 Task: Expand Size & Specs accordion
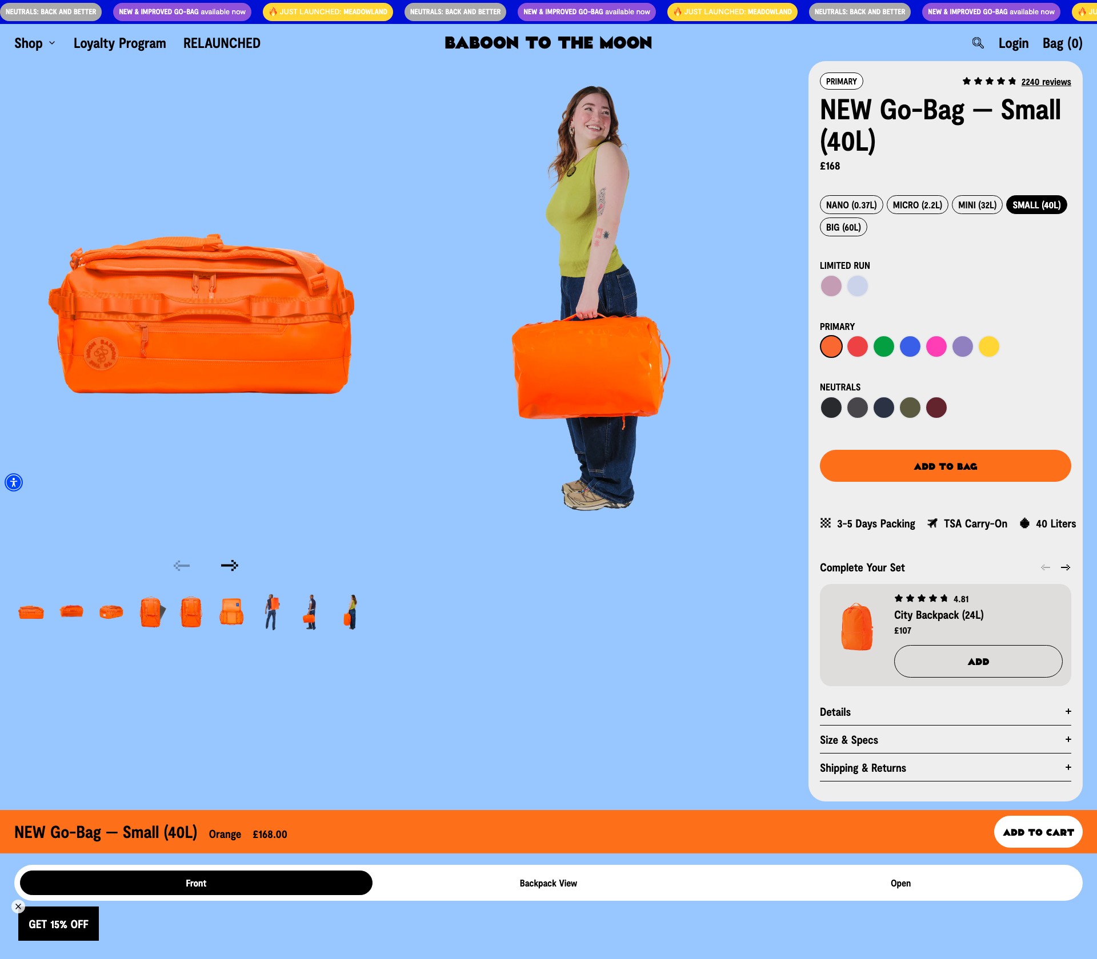click(945, 740)
